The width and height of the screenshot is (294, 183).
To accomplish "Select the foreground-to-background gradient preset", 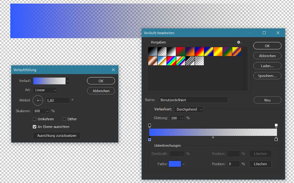I will (x=153, y=52).
